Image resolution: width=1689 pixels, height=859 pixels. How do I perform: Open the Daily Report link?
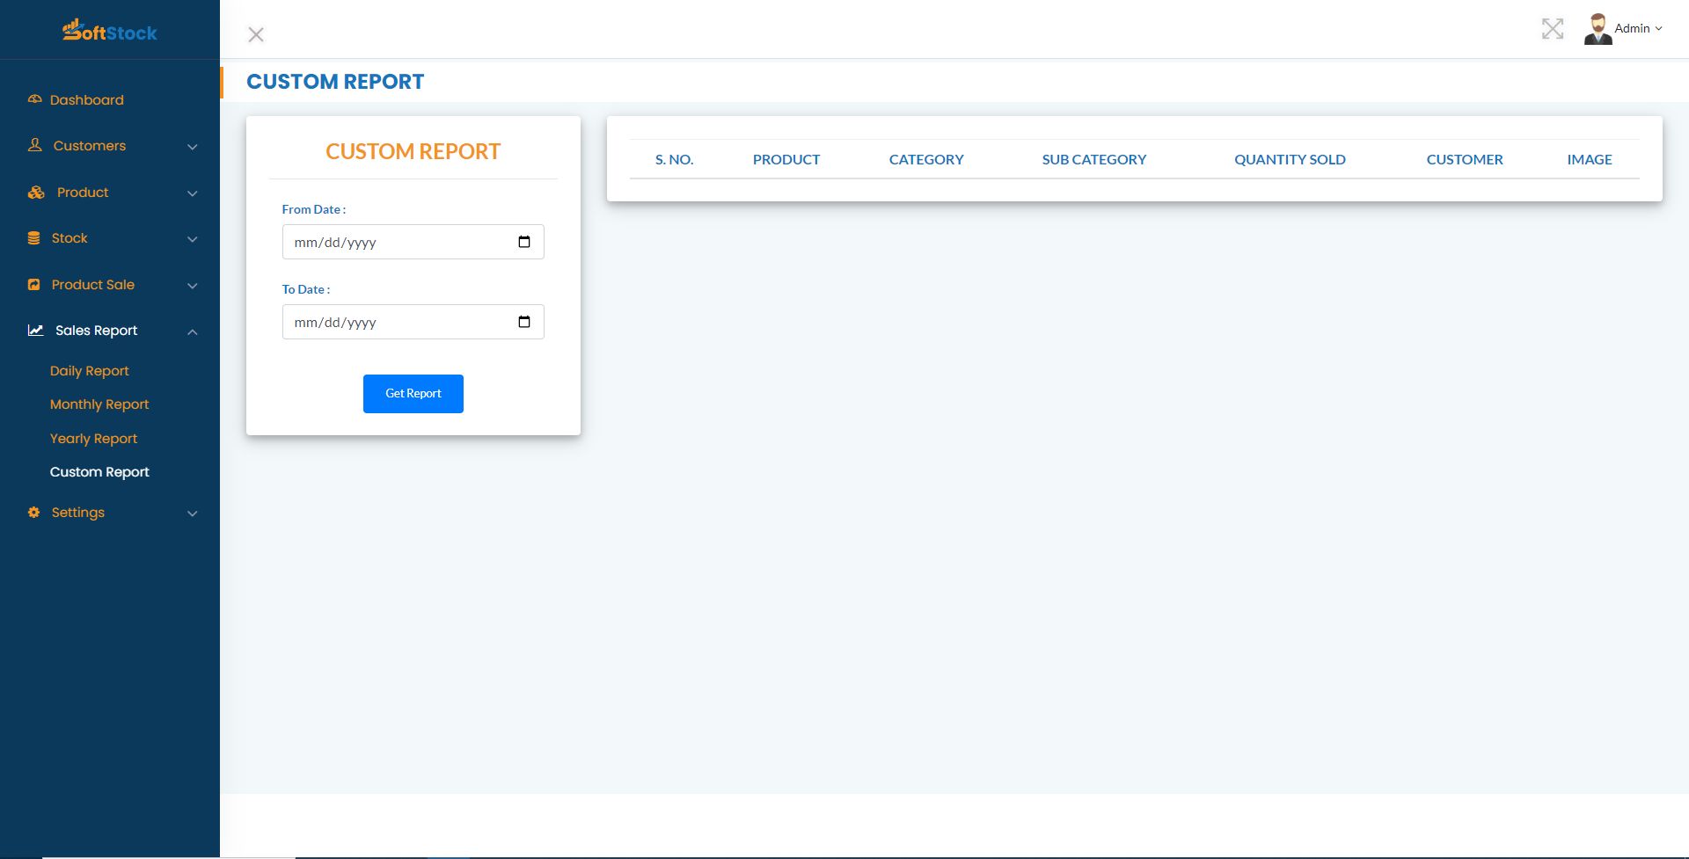click(x=90, y=371)
